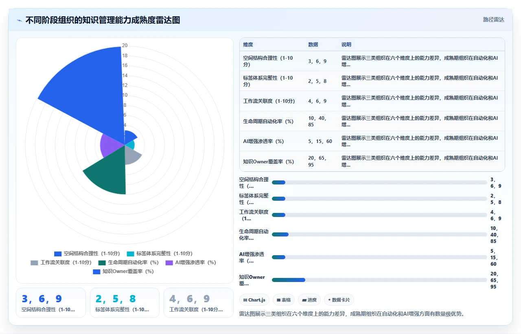This screenshot has height=334, width=521.
Task: Click the 数据 column header
Action: pos(313,45)
